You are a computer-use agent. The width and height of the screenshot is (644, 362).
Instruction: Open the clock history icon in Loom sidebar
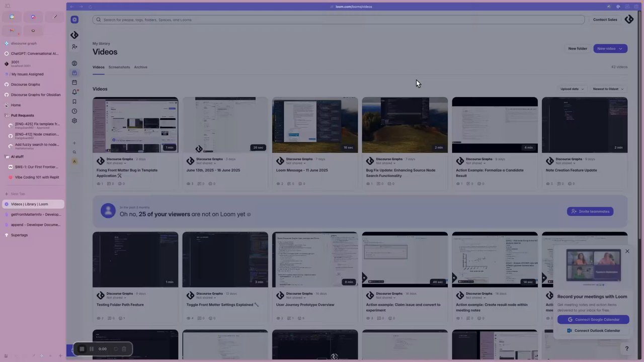click(x=74, y=111)
